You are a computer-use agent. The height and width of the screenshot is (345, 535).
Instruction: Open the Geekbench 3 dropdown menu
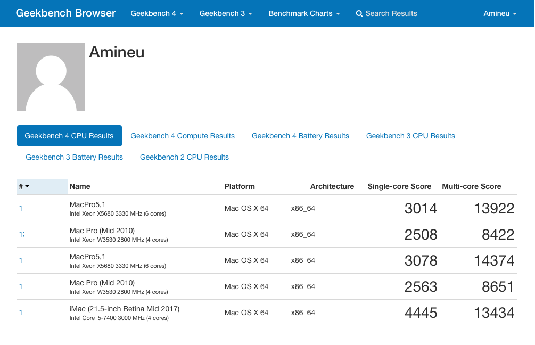226,13
